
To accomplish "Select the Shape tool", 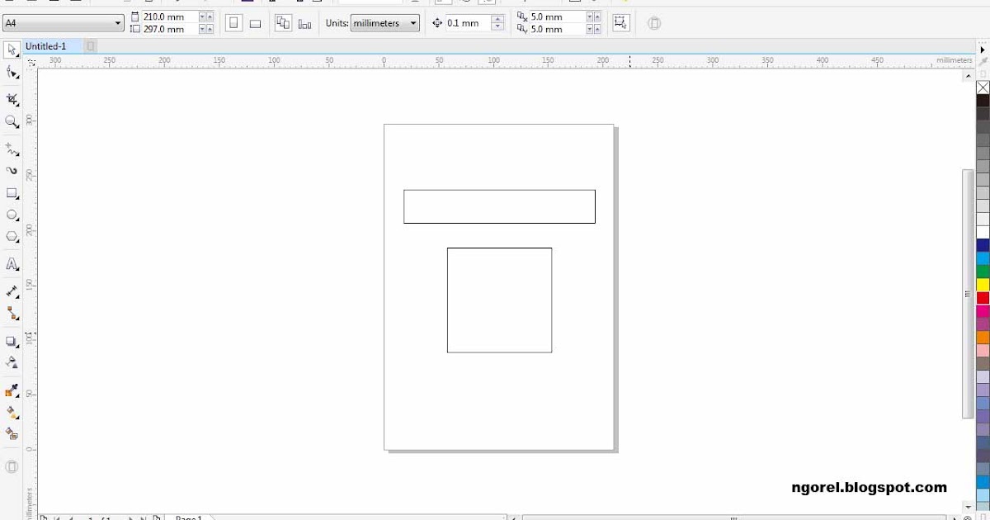I will pos(11,73).
